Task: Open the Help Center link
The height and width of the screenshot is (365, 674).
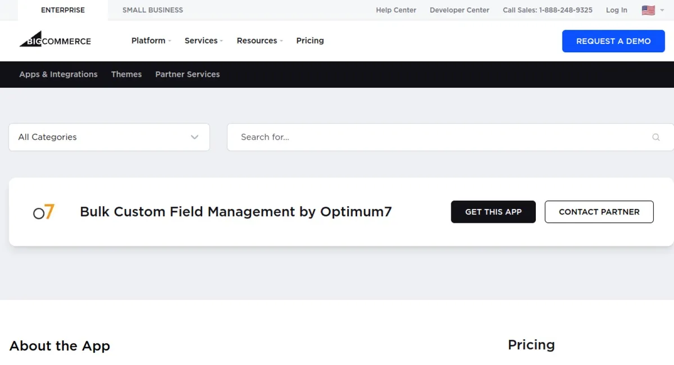Action: tap(396, 10)
